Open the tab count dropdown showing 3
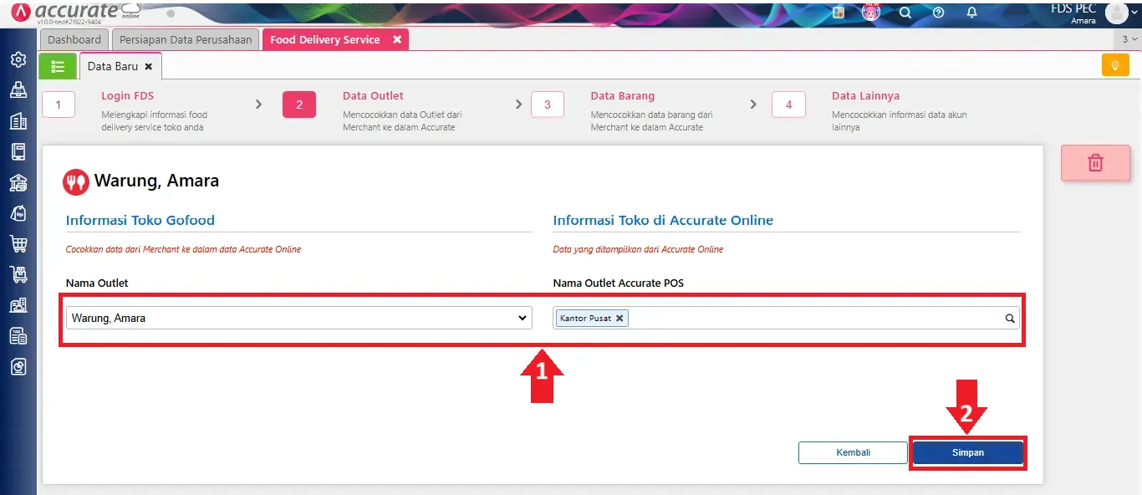Screen dimensions: 1142x495 click(x=1128, y=39)
